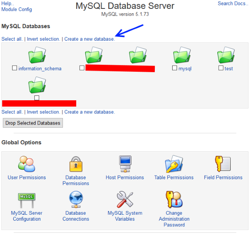The height and width of the screenshot is (234, 250).
Task: Tick the mysql database checkbox
Action: (x=175, y=68)
